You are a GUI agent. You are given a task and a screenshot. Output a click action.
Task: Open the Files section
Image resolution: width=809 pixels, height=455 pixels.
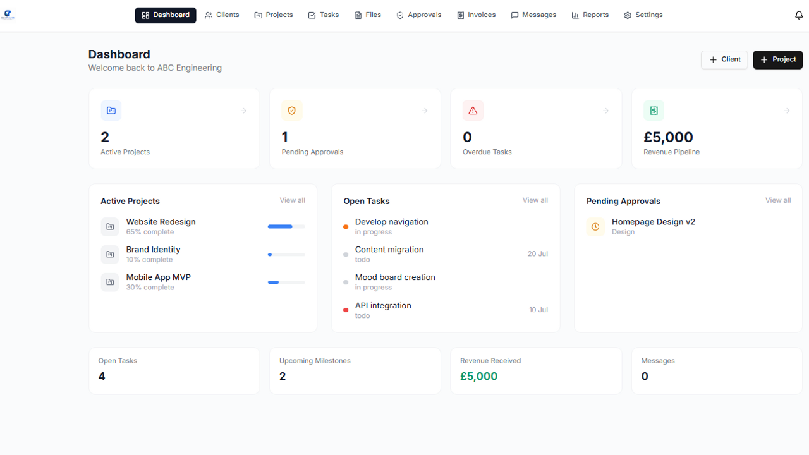(x=368, y=15)
